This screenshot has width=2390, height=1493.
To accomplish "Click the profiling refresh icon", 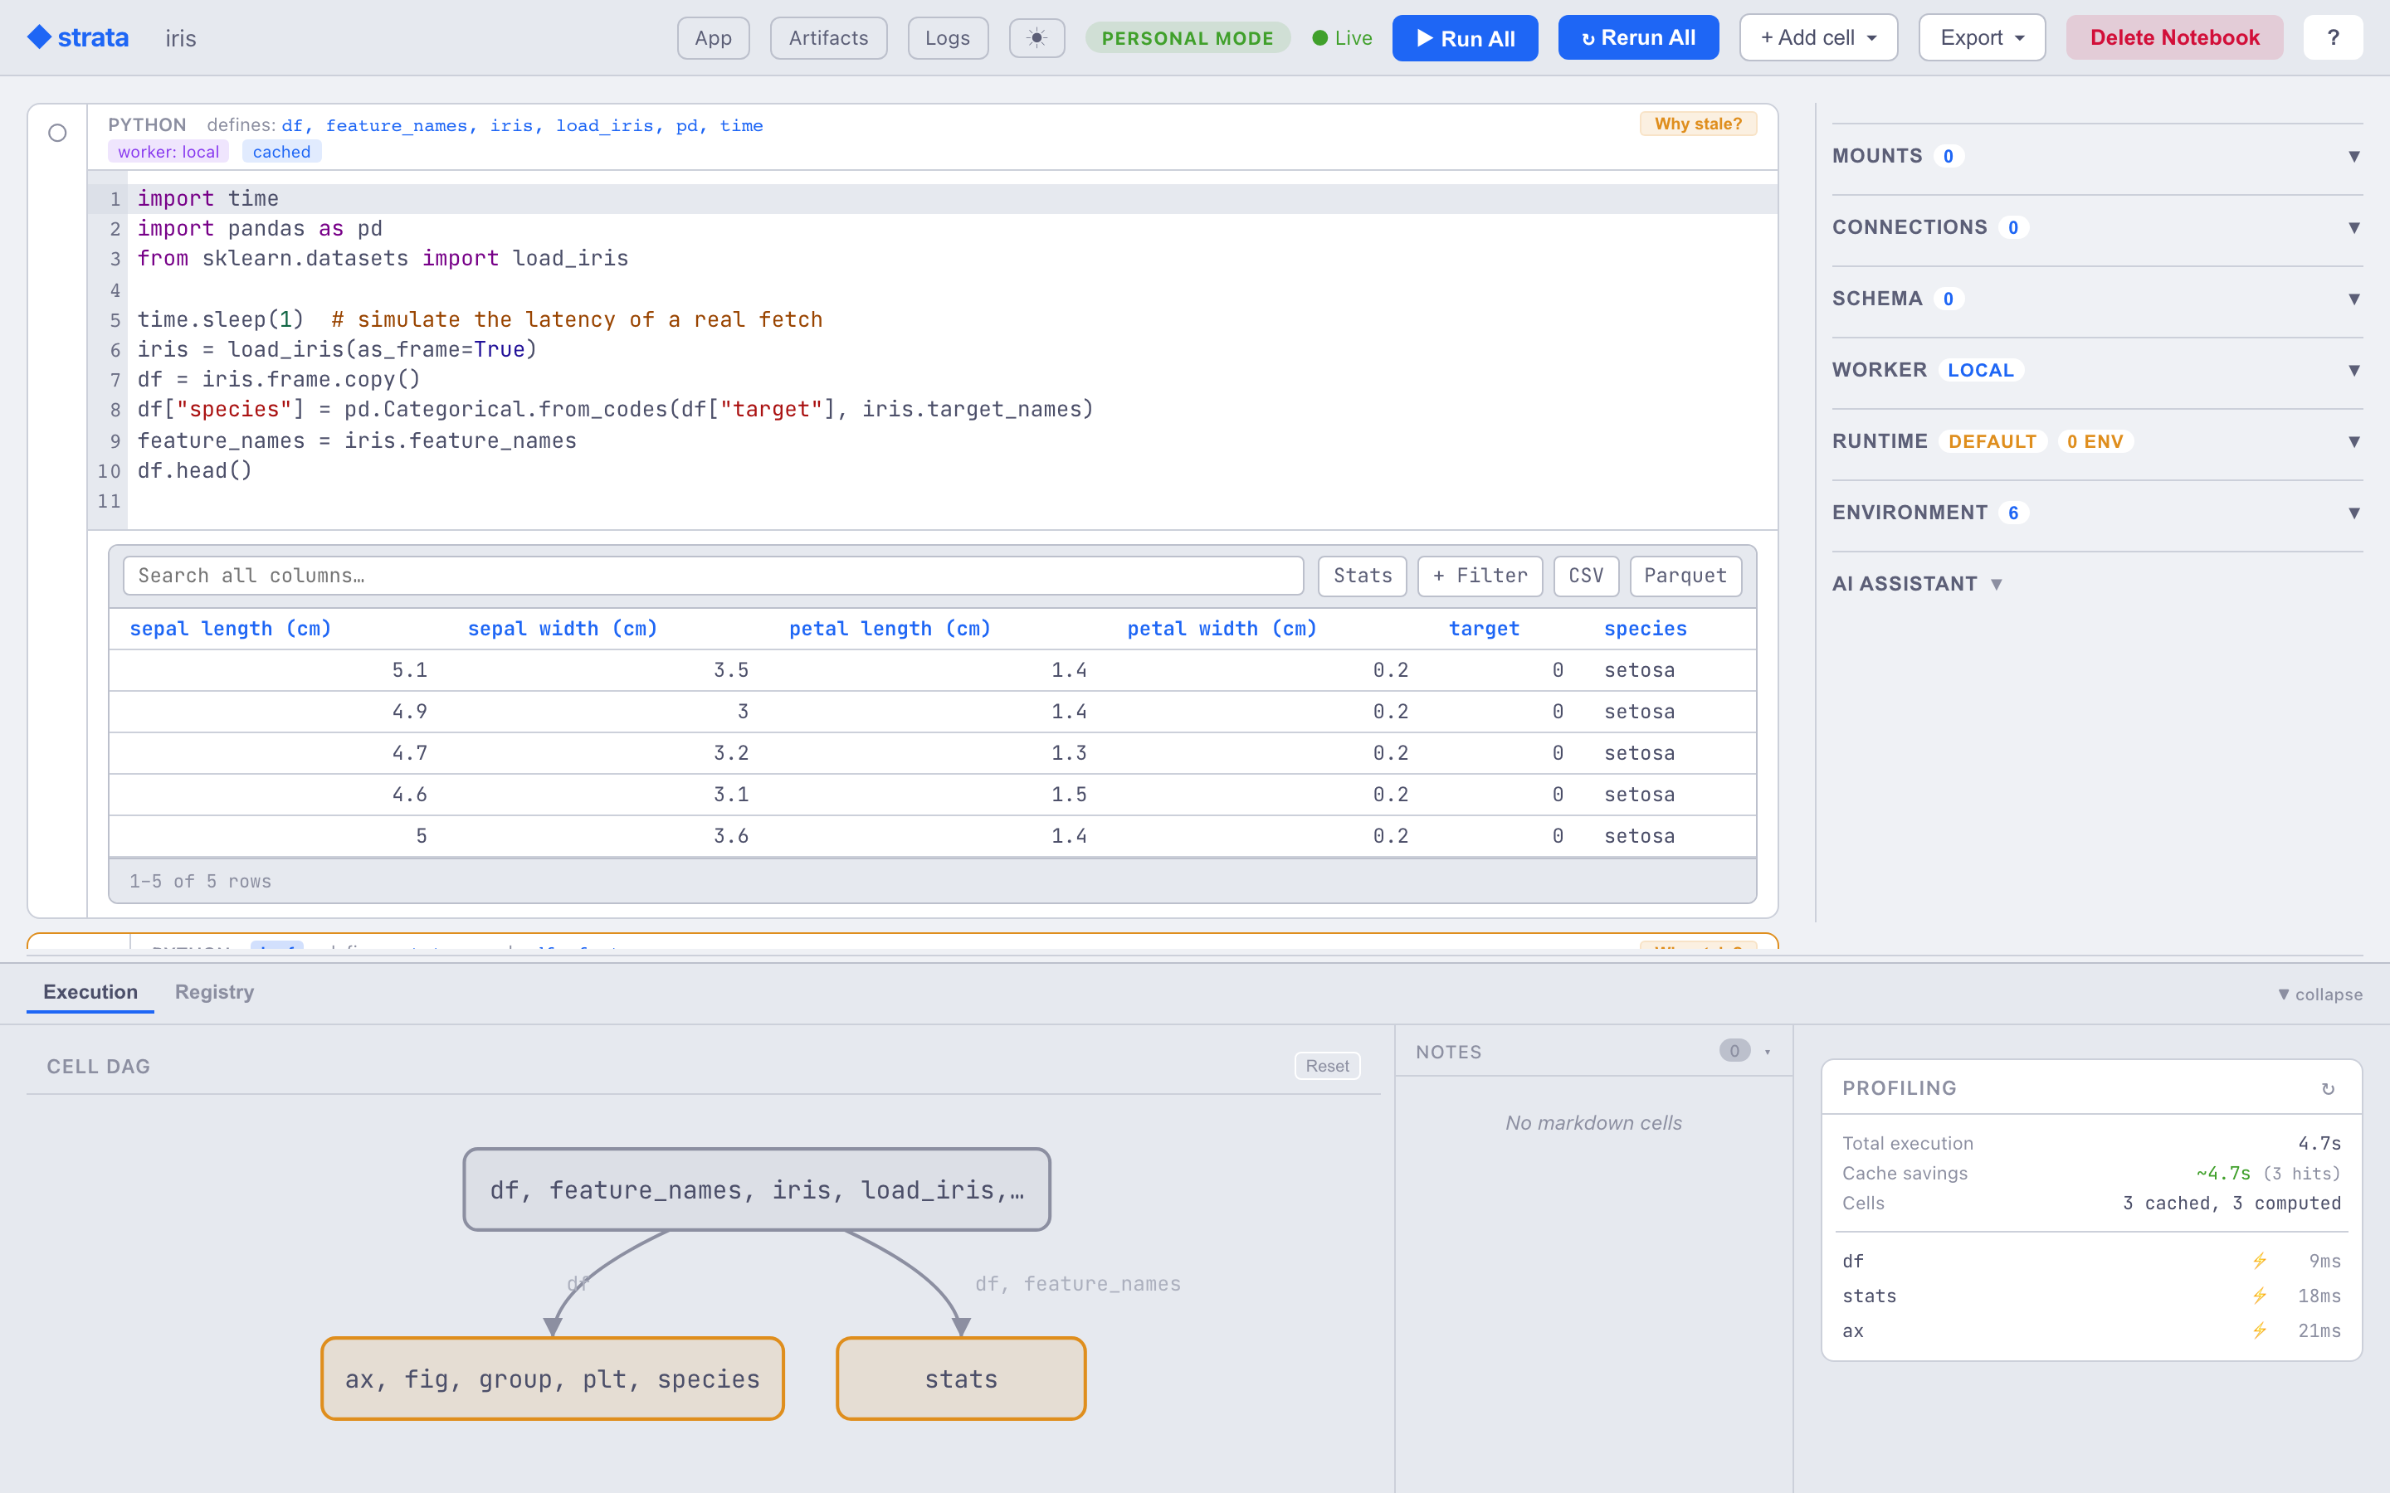I will tap(2328, 1088).
